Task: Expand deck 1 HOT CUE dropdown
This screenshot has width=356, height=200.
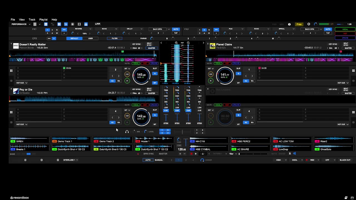Action: pos(22,83)
